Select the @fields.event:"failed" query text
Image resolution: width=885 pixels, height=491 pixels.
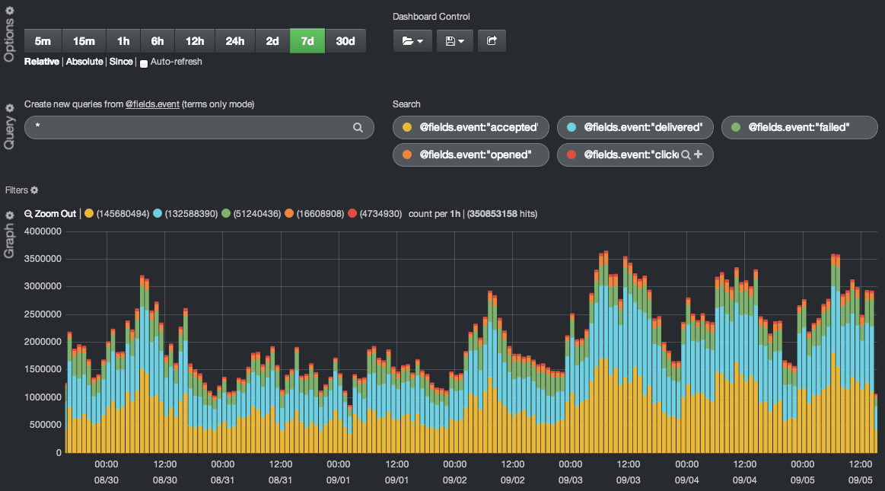[x=799, y=128]
